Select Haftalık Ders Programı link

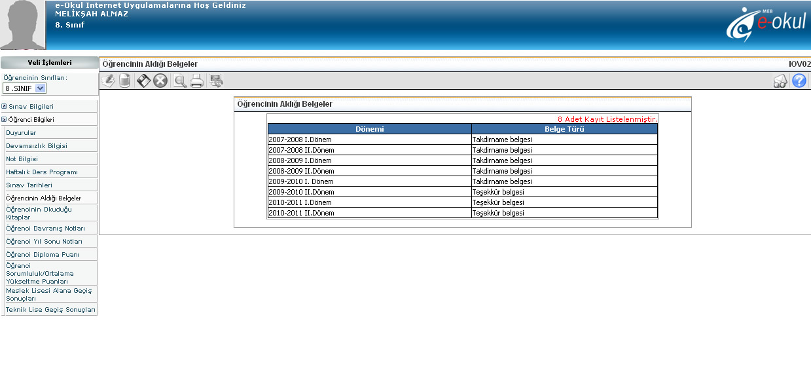(42, 172)
